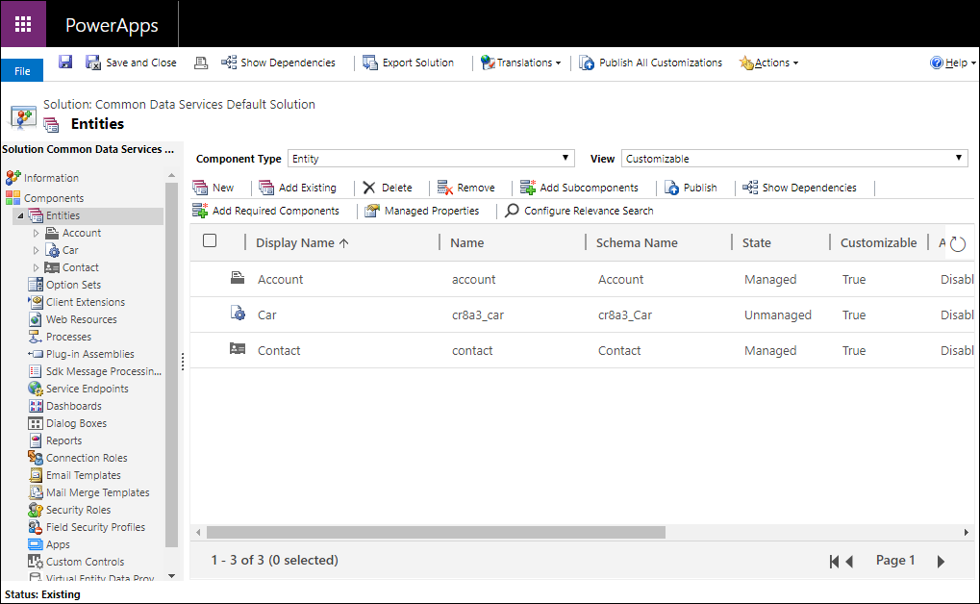The width and height of the screenshot is (980, 604).
Task: Select the Car row checkbox area
Action: (210, 315)
